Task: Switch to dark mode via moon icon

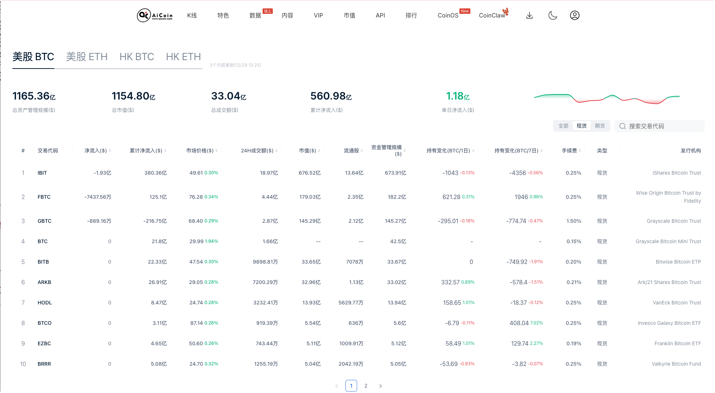Action: click(552, 15)
